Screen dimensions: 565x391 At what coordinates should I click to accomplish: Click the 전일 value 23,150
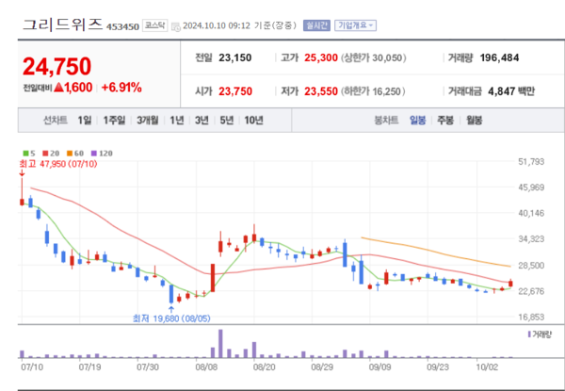[234, 58]
